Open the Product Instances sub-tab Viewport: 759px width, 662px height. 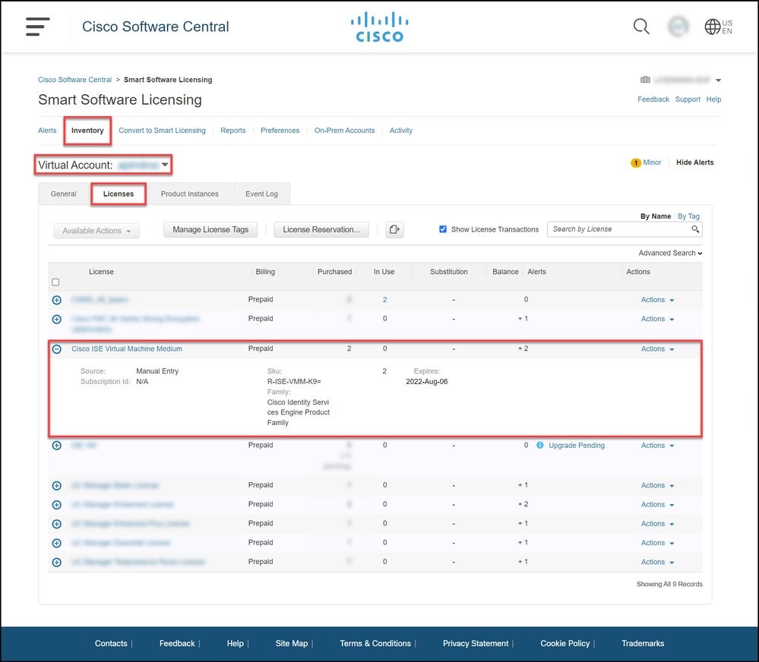pyautogui.click(x=189, y=194)
